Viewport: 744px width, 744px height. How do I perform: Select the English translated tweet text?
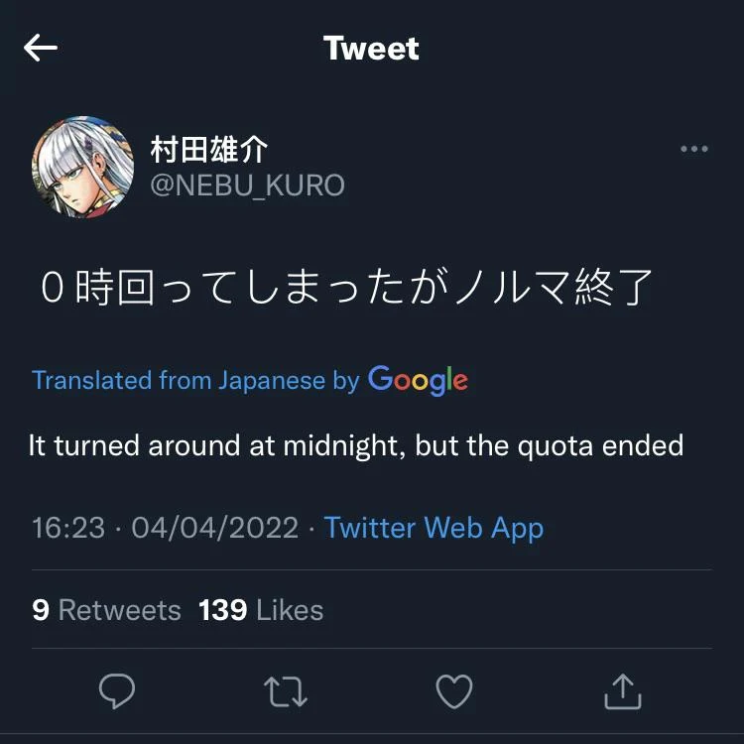tap(356, 444)
